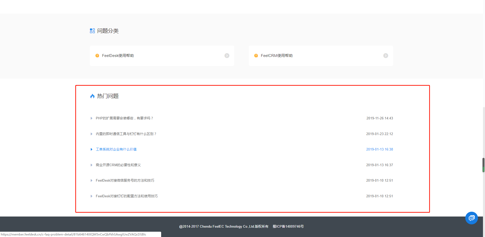Viewport: 485px width, 237px height.
Task: Open question 商业开源CRM的必要性和意义
Action: (118, 165)
